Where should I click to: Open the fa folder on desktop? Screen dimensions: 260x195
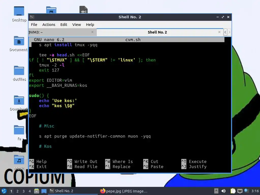(x=19, y=130)
